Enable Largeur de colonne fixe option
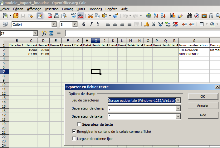This screenshot has height=148, width=220. (74, 139)
